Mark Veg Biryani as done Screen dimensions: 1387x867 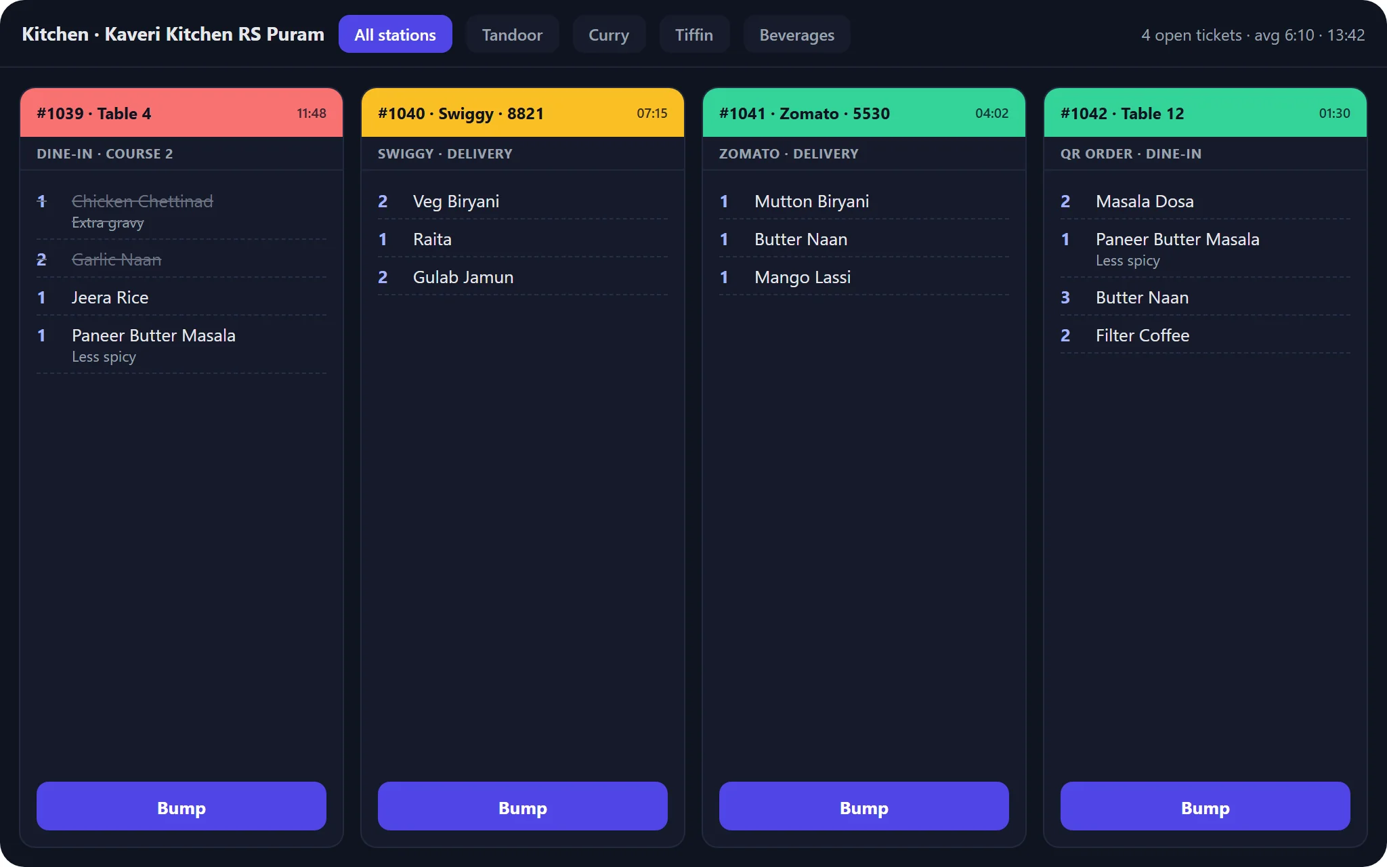pos(523,201)
